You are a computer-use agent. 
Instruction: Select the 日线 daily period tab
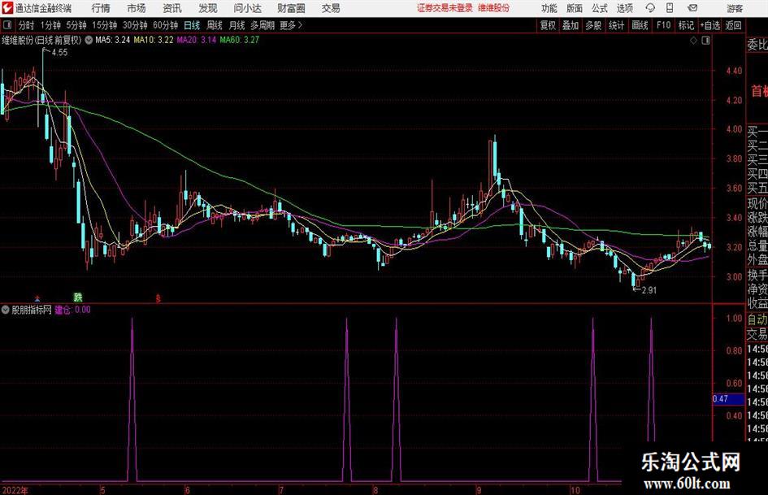192,25
